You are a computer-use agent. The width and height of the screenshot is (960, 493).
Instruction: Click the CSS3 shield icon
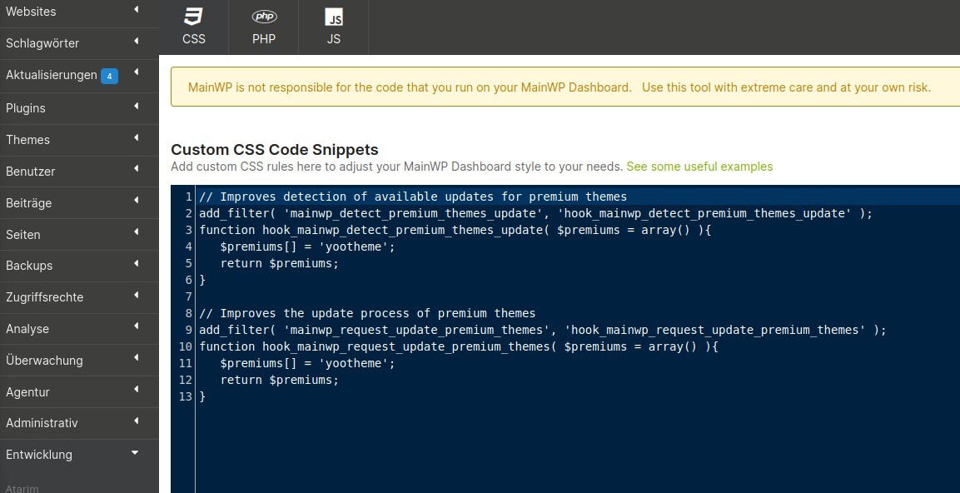(x=193, y=17)
